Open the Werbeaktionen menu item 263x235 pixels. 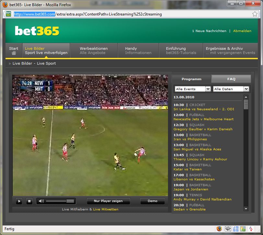point(94,50)
